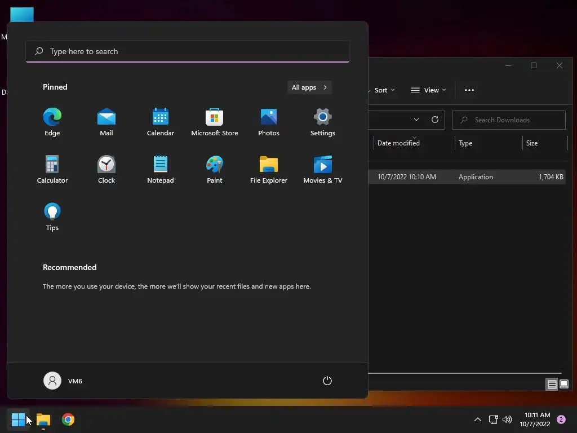Switch Explorer to details view icon
The width and height of the screenshot is (577, 433).
click(552, 385)
